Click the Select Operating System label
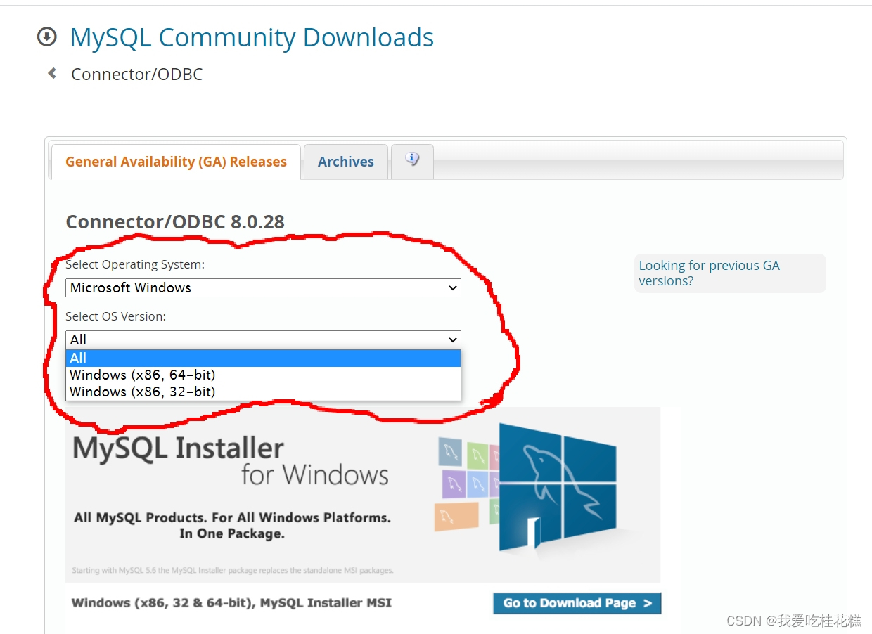The height and width of the screenshot is (634, 872). click(135, 264)
